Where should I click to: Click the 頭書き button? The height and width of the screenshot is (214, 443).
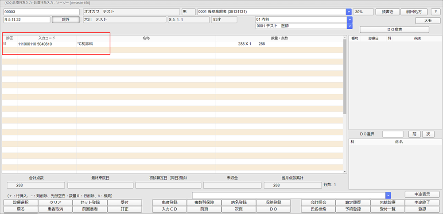click(387, 12)
